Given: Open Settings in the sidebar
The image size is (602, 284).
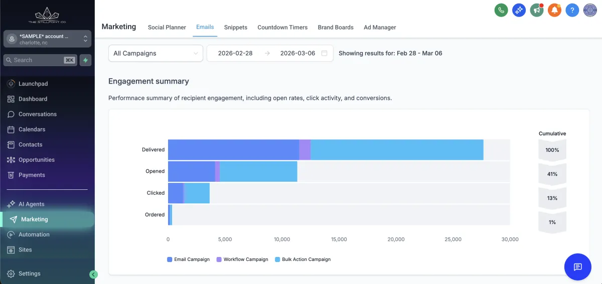Looking at the screenshot, I should point(29,273).
